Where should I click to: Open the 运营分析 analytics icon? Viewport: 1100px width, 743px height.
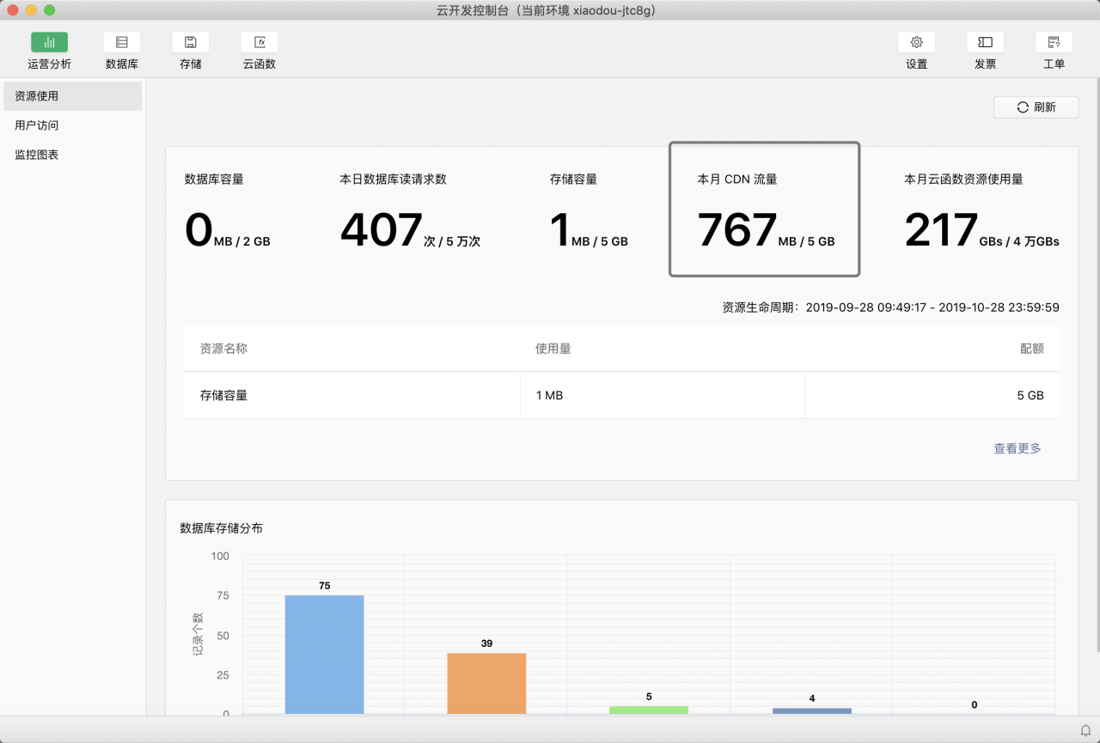point(49,42)
